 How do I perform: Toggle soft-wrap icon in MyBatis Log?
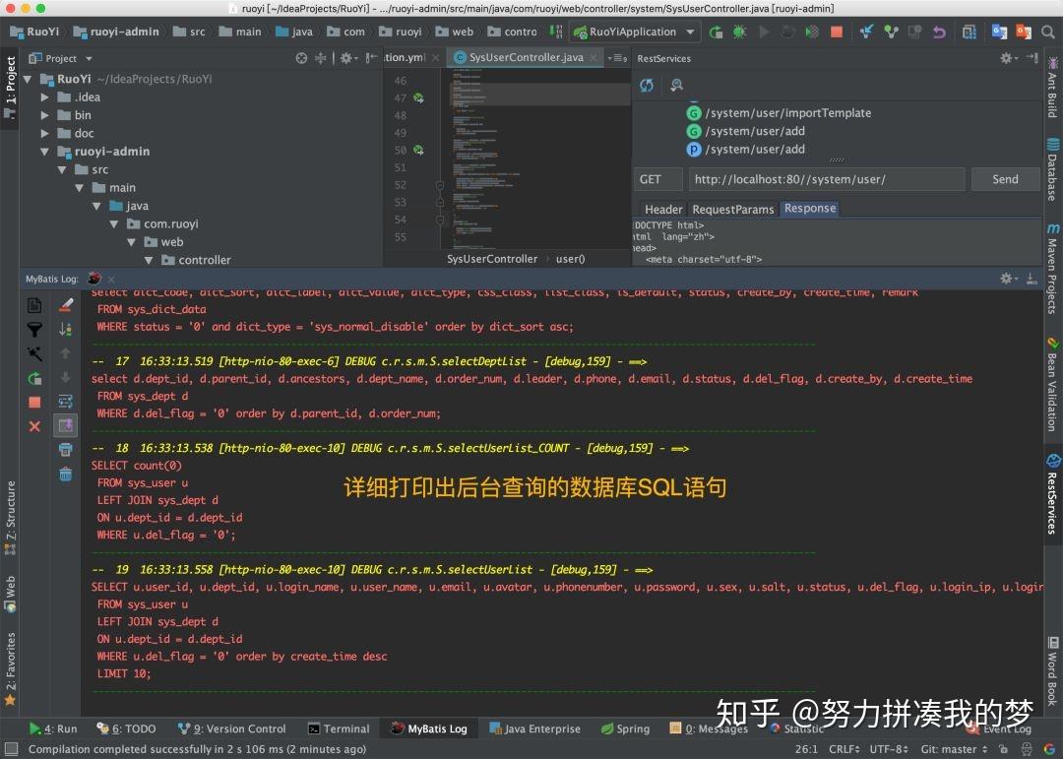tap(66, 401)
